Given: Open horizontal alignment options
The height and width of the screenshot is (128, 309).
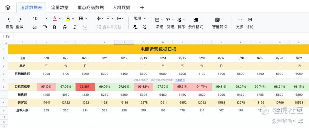Looking at the screenshot, I should pyautogui.click(x=110, y=18).
